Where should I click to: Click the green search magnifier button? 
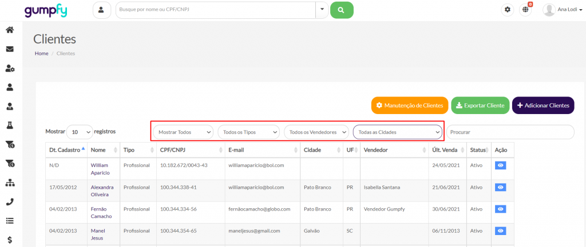tap(342, 10)
